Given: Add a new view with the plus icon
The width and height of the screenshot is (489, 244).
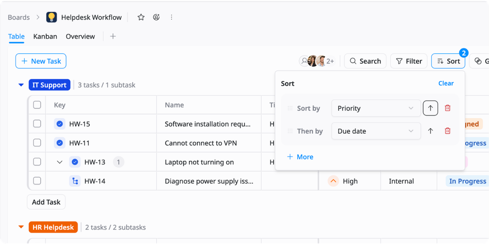Looking at the screenshot, I should (113, 36).
